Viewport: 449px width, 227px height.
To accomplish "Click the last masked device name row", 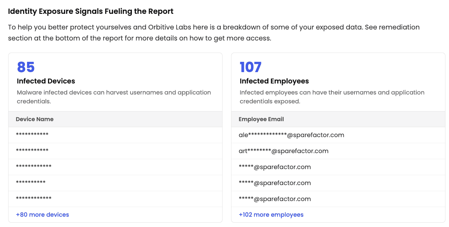I will (x=33, y=199).
